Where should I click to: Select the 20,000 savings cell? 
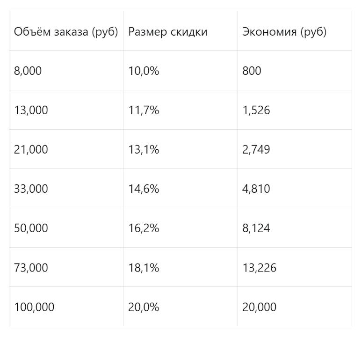point(259,307)
